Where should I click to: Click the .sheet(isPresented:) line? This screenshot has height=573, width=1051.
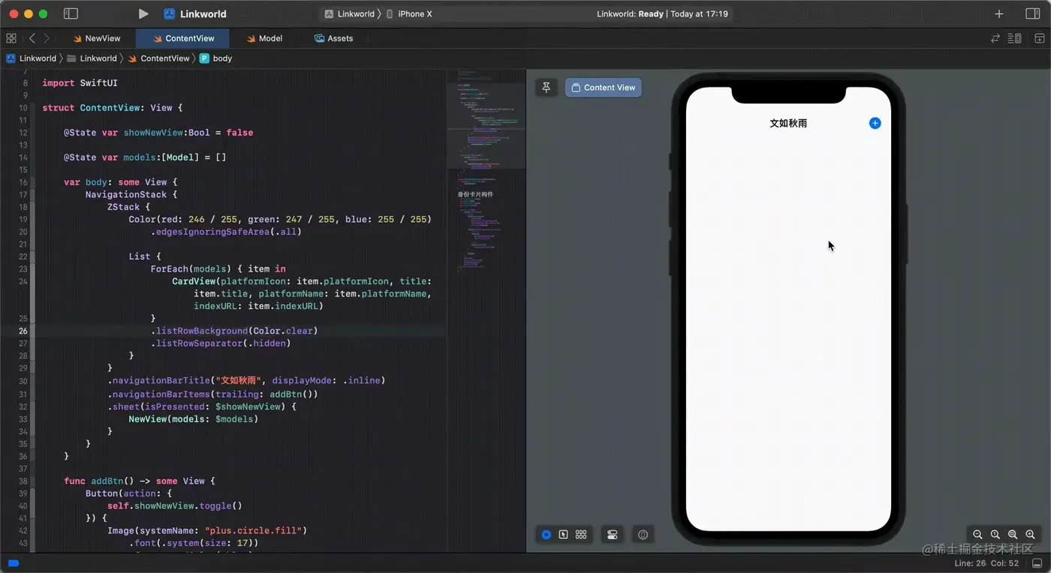click(202, 406)
